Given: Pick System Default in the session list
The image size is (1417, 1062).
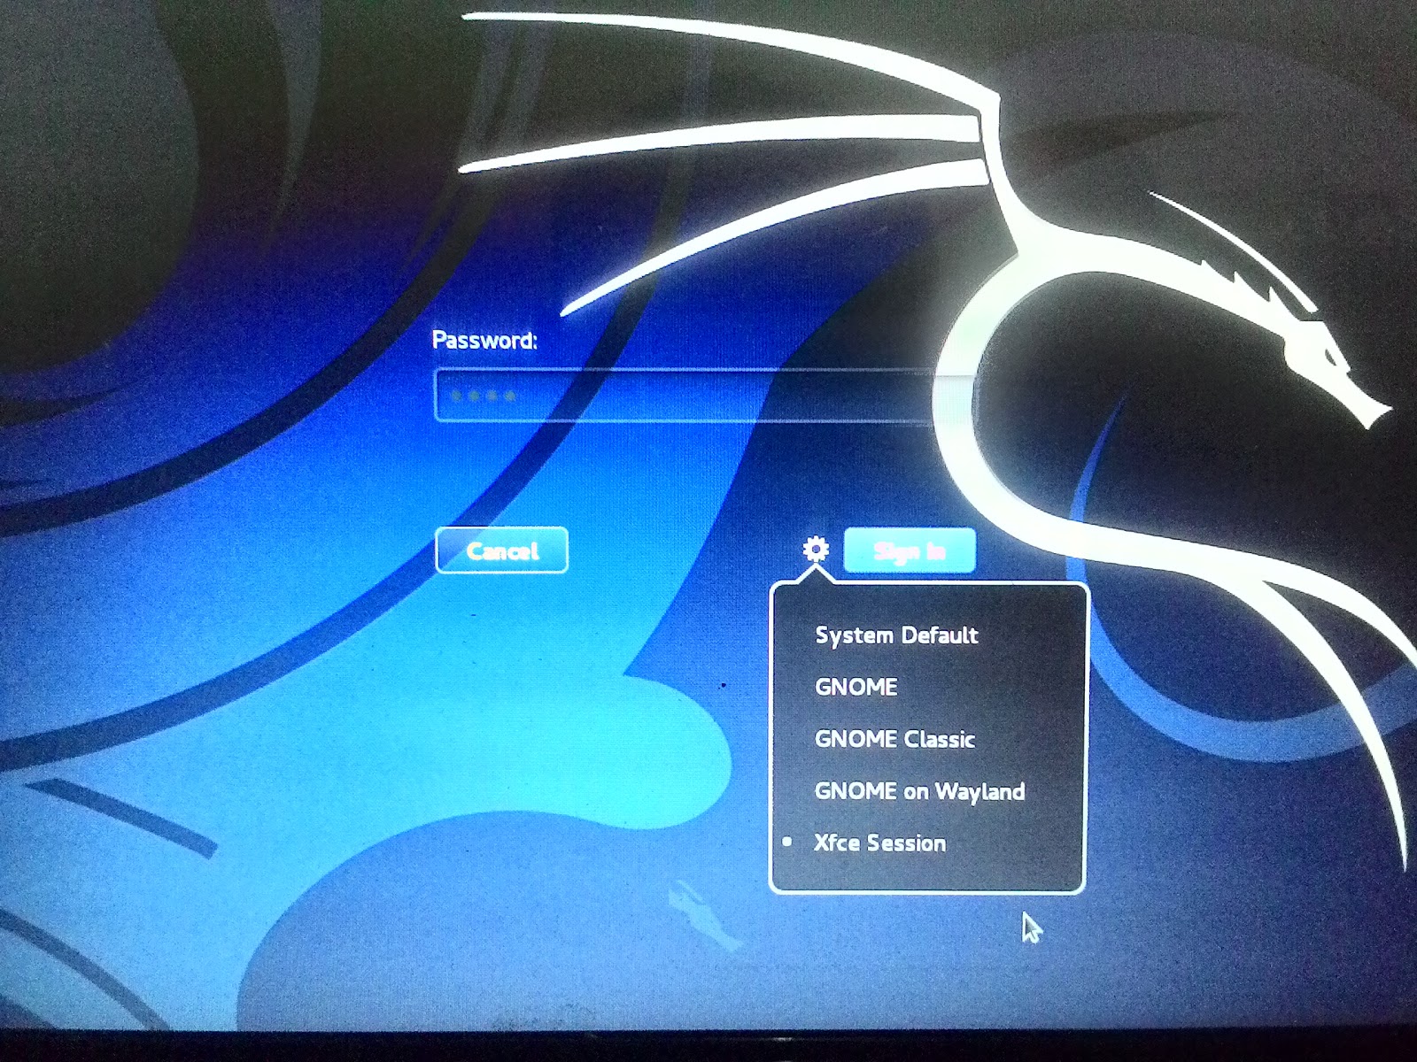Looking at the screenshot, I should click(895, 635).
